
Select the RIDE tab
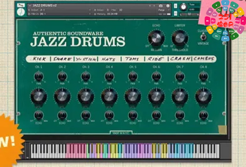pos(155,59)
